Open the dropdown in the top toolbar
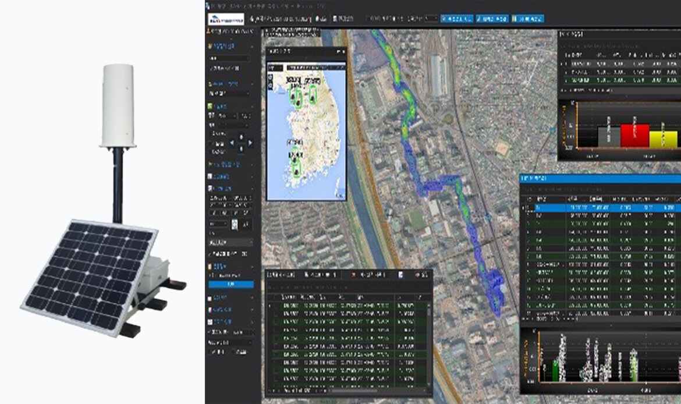The height and width of the screenshot is (404, 681). 431,19
